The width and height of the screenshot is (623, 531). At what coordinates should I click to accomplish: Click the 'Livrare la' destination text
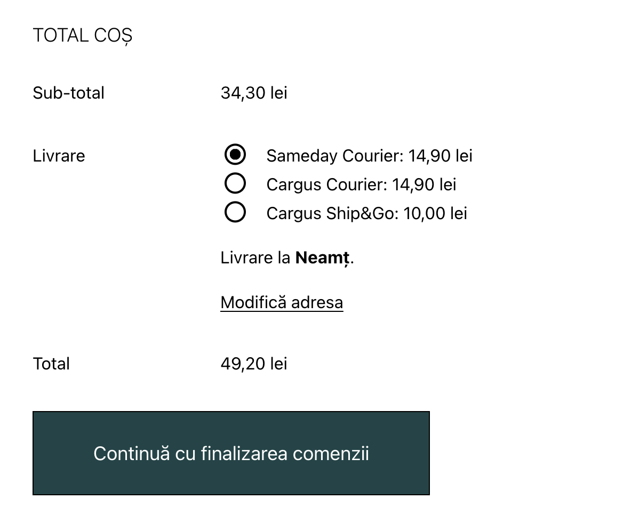click(255, 258)
